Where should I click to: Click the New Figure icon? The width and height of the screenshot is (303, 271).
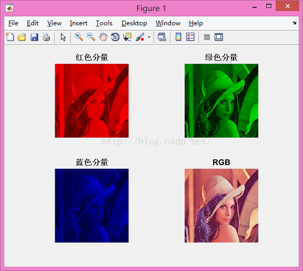[x=10, y=37]
